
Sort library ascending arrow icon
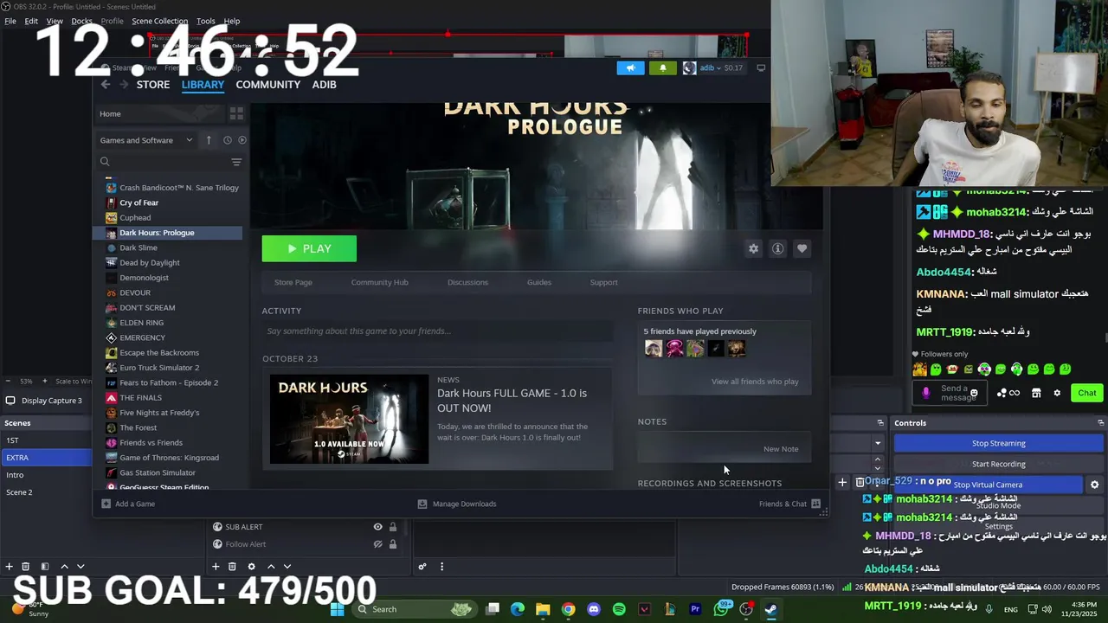point(209,140)
